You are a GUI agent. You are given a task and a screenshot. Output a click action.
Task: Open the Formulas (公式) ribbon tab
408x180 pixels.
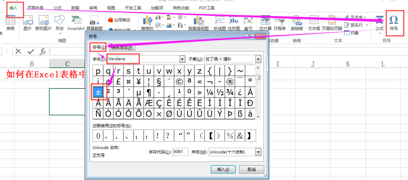[x=57, y=8]
